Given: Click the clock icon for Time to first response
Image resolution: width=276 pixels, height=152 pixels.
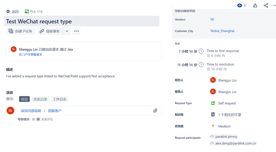Looking at the screenshot, I should pos(201,51).
